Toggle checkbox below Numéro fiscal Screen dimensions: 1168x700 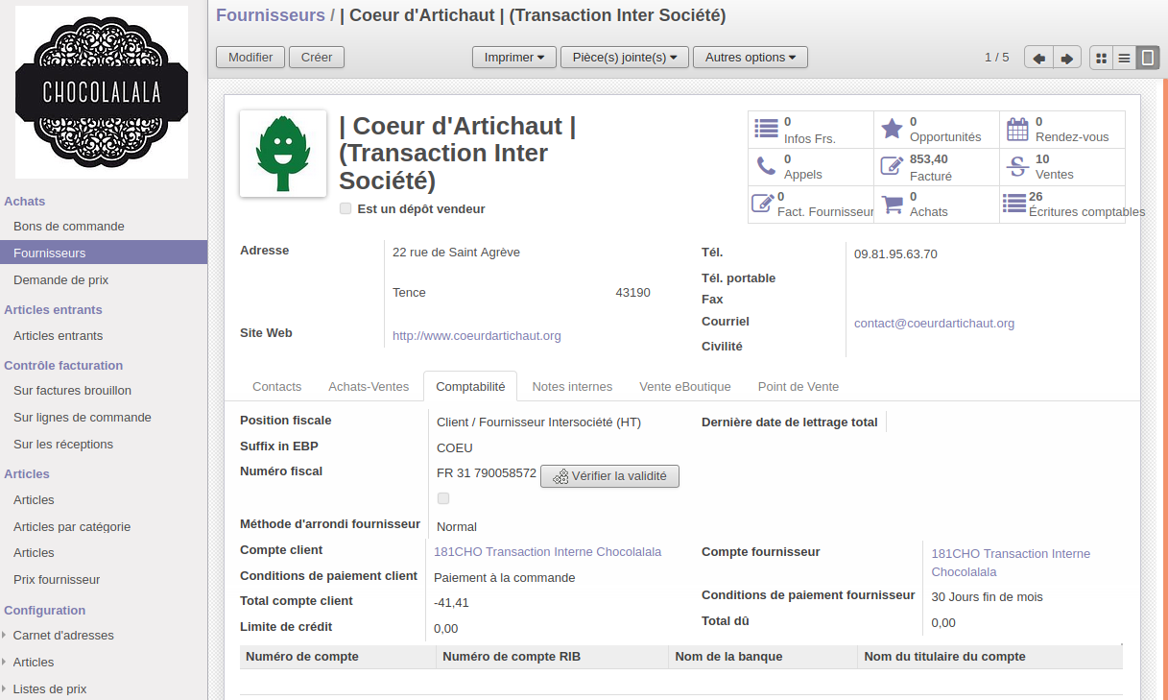(x=443, y=498)
